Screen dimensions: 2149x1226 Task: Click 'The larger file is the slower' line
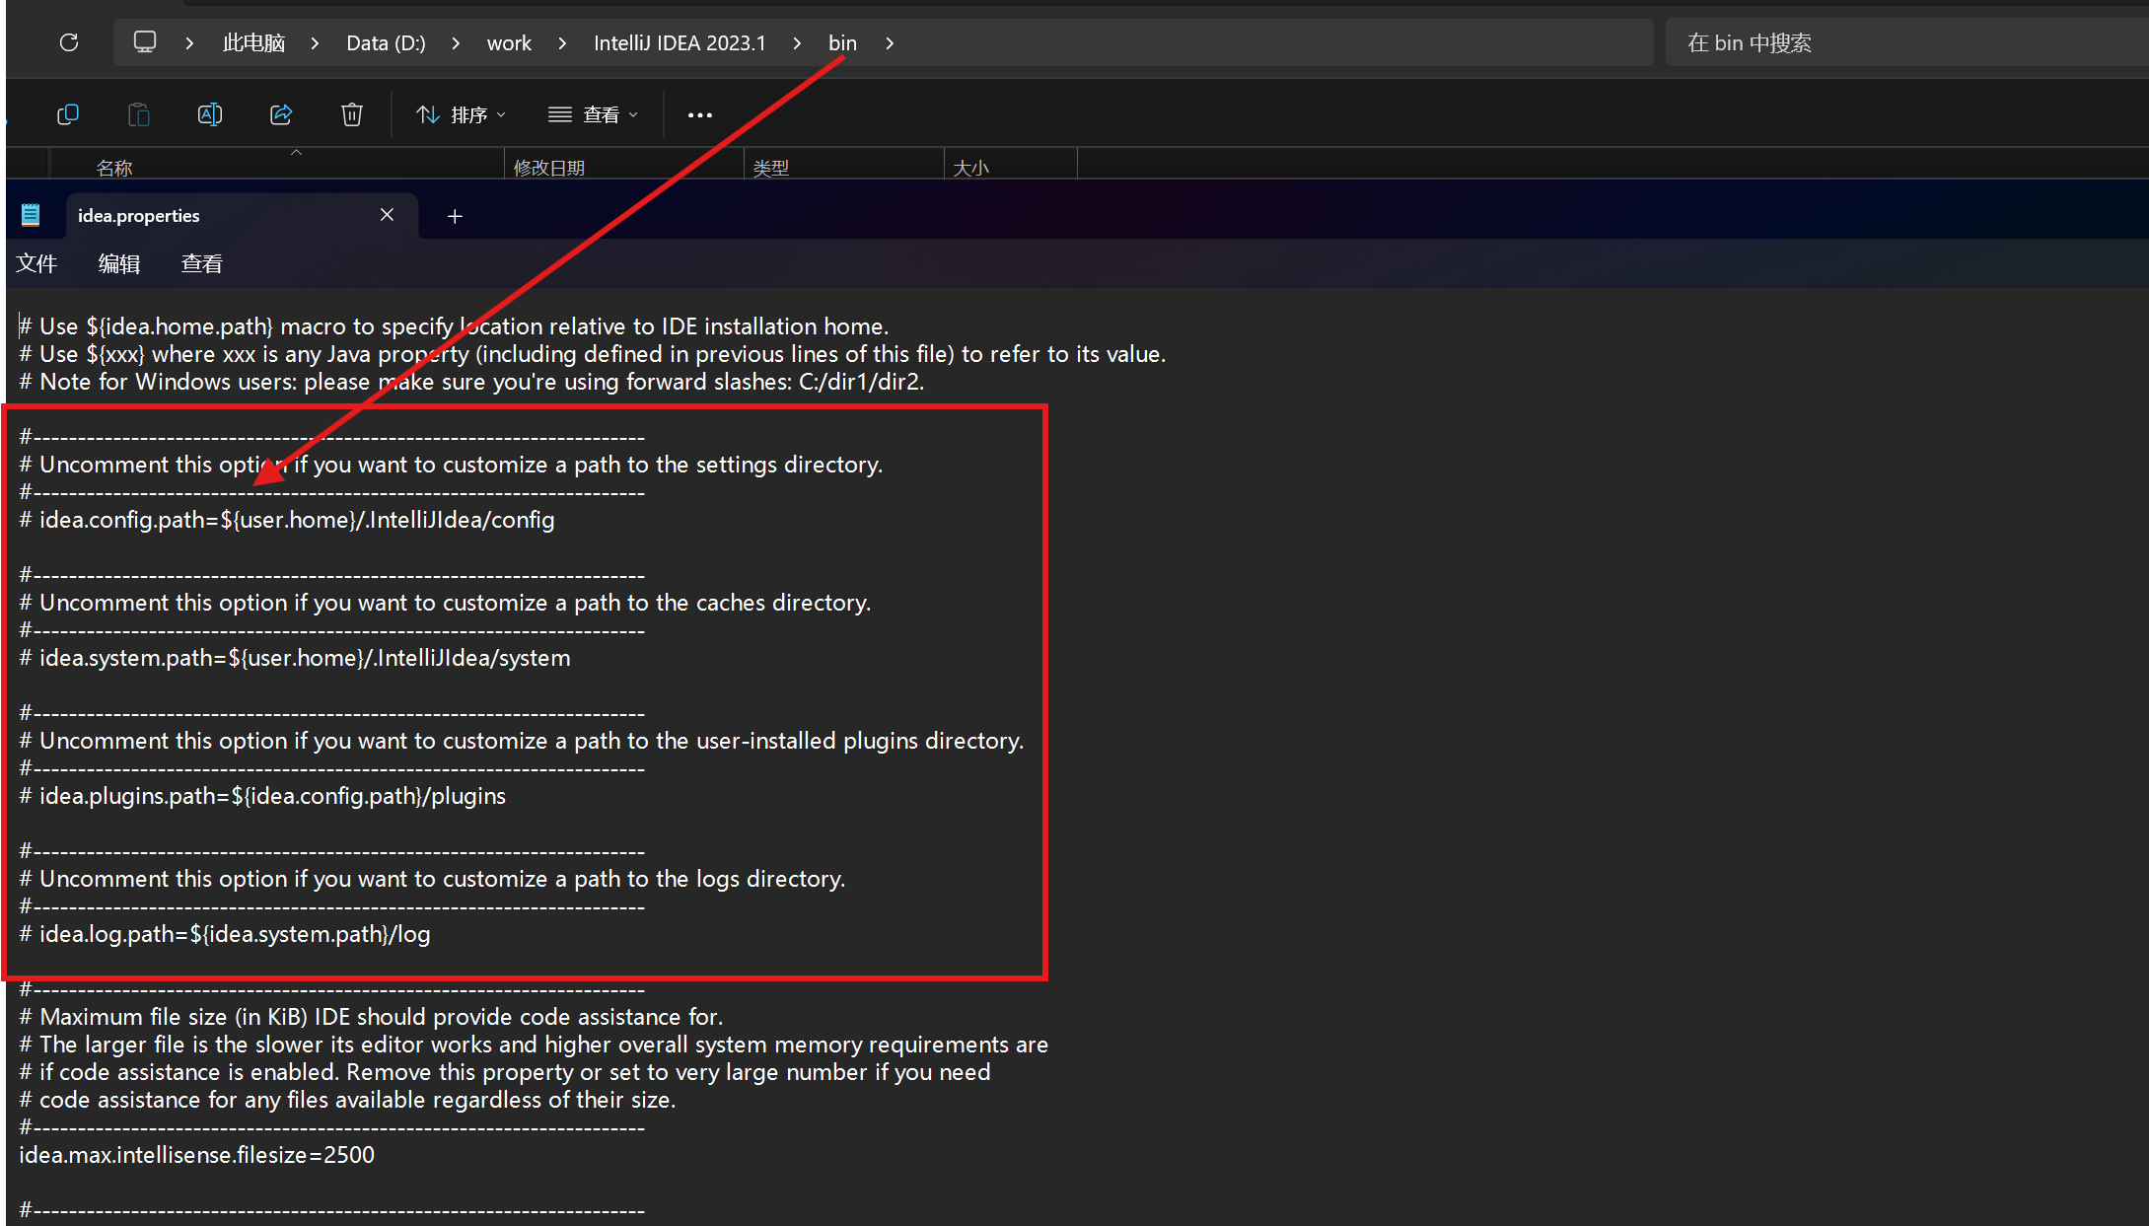534,1045
